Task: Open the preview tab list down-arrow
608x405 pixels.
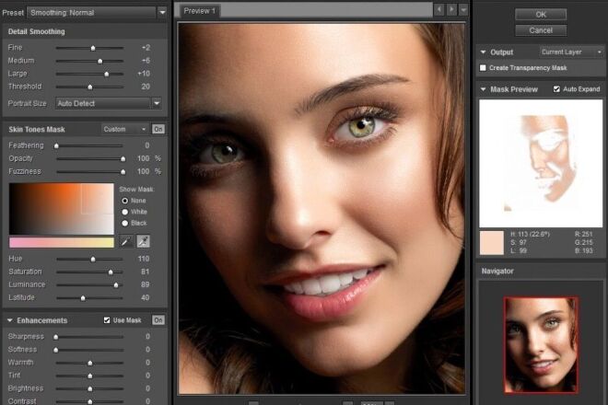Action: (463, 9)
